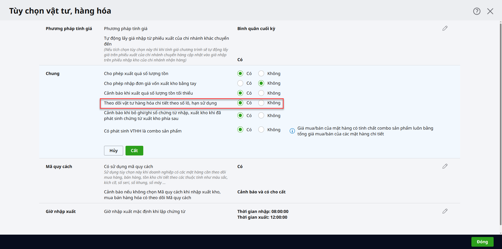Image resolution: width=502 pixels, height=249 pixels.
Task: Click the Hủy button
Action: [x=113, y=150]
